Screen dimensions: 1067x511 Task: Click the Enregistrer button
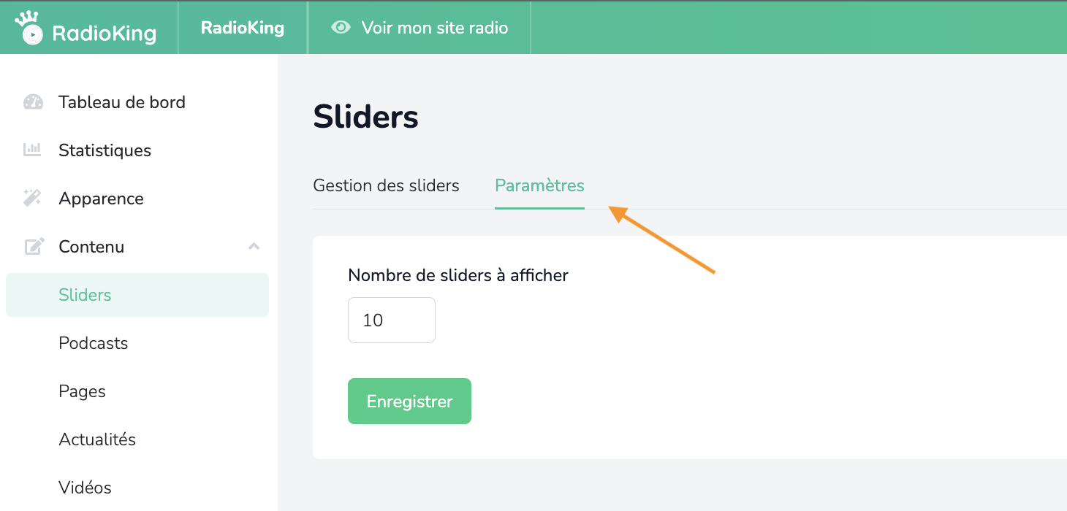coord(409,401)
